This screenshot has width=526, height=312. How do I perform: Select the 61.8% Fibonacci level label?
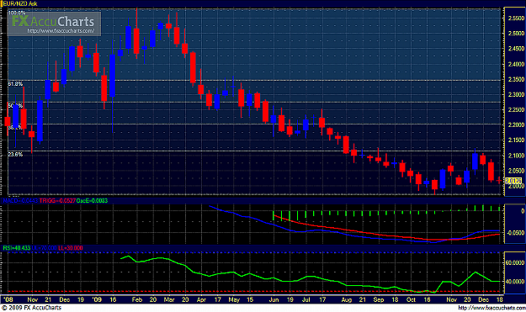[15, 84]
